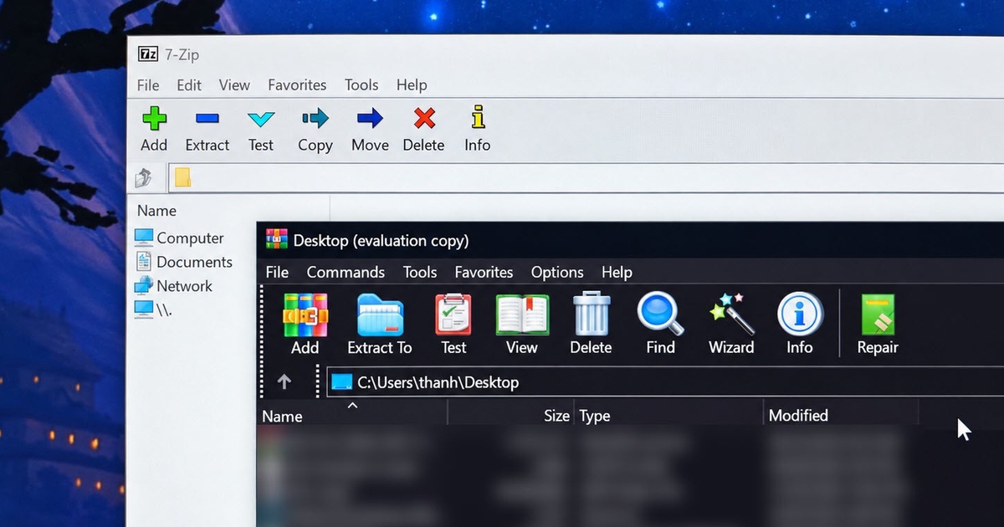Click the 7-Zip address bar field
Screen dimensions: 1004x527
pos(586,177)
